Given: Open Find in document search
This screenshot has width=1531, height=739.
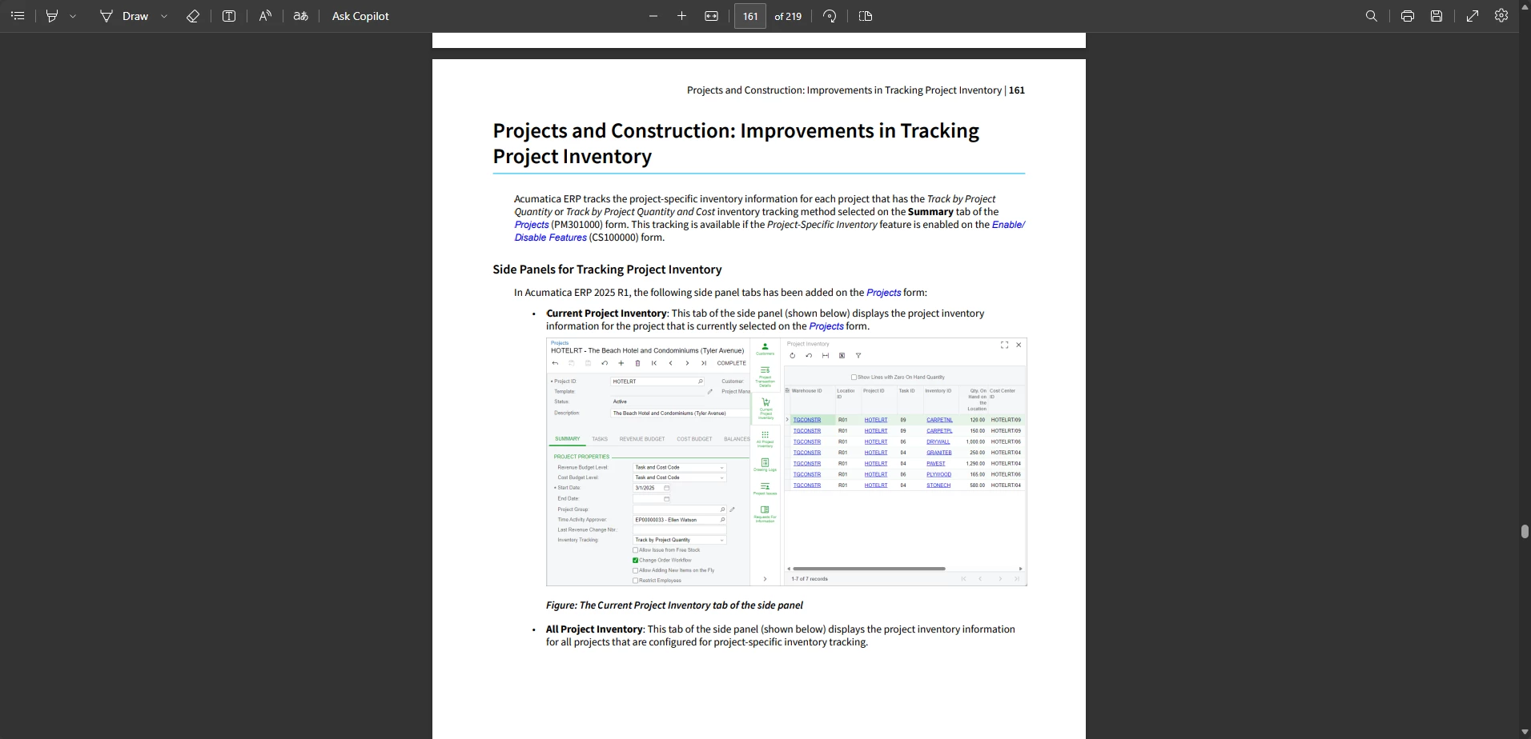Looking at the screenshot, I should [x=1372, y=16].
